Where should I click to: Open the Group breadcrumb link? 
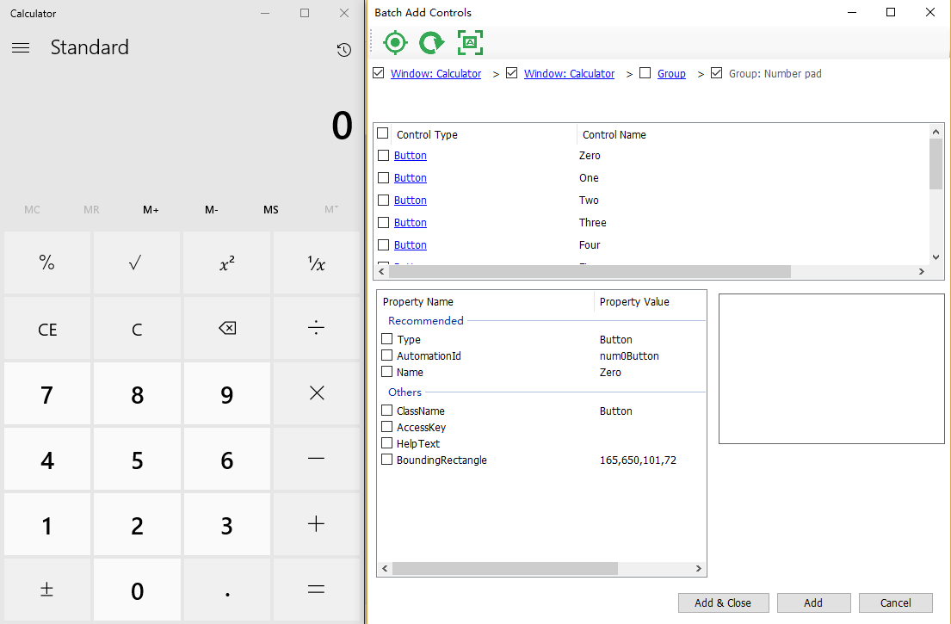671,73
